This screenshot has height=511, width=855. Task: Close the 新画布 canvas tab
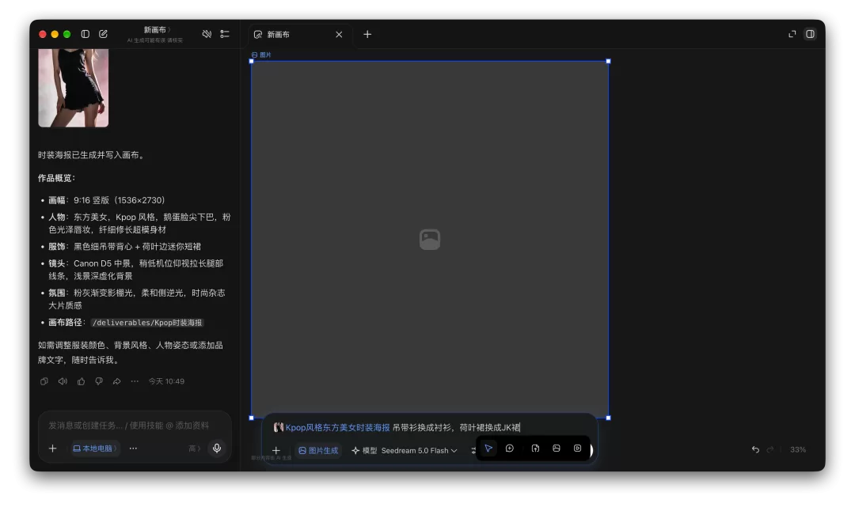click(x=339, y=34)
